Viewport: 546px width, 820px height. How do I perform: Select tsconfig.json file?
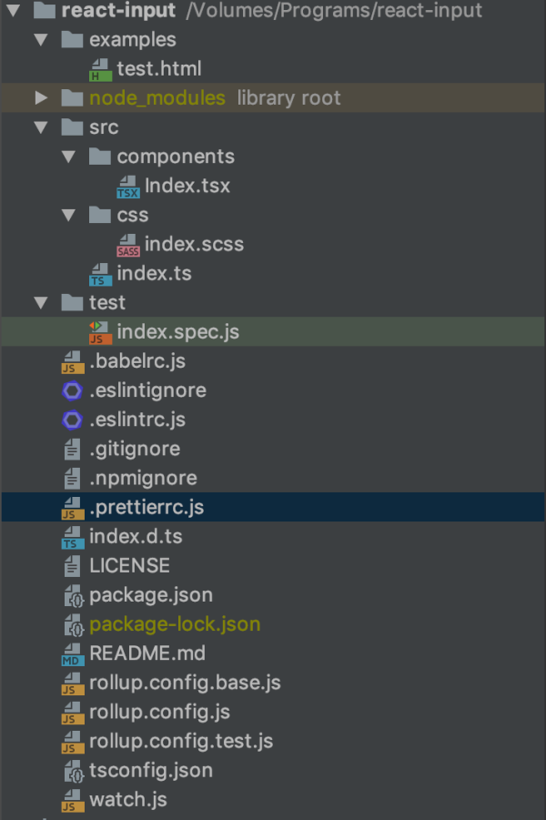(151, 770)
